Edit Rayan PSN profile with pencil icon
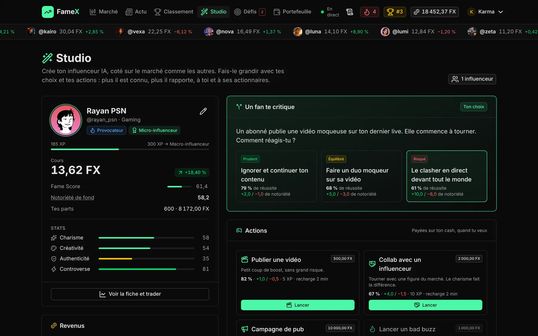Screen dimensions: 538x336 pyautogui.click(x=203, y=111)
